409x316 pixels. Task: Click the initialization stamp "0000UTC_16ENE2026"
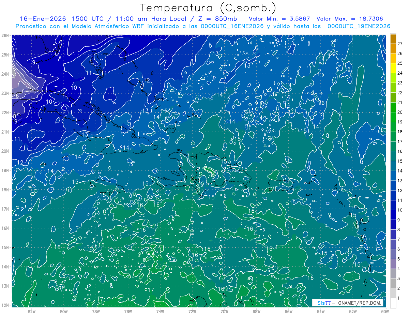pos(232,26)
